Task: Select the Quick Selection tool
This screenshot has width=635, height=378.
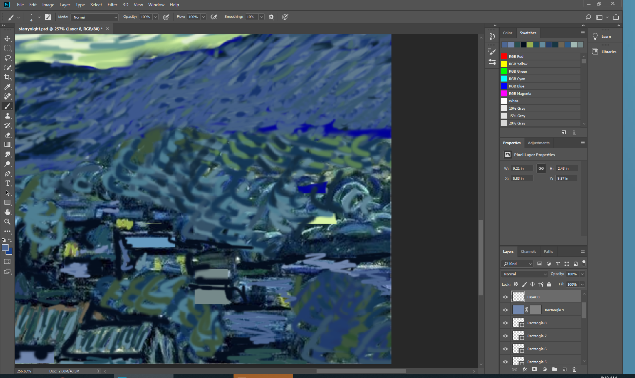Action: [x=7, y=67]
